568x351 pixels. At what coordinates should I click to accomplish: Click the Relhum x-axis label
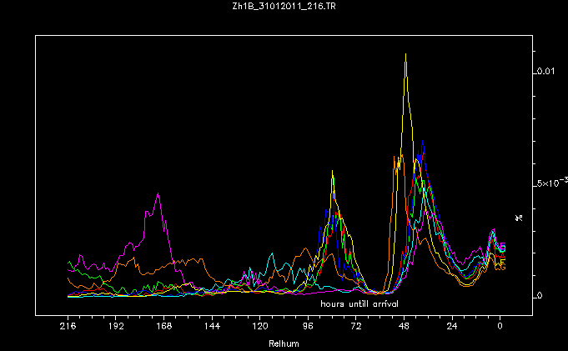tap(284, 343)
